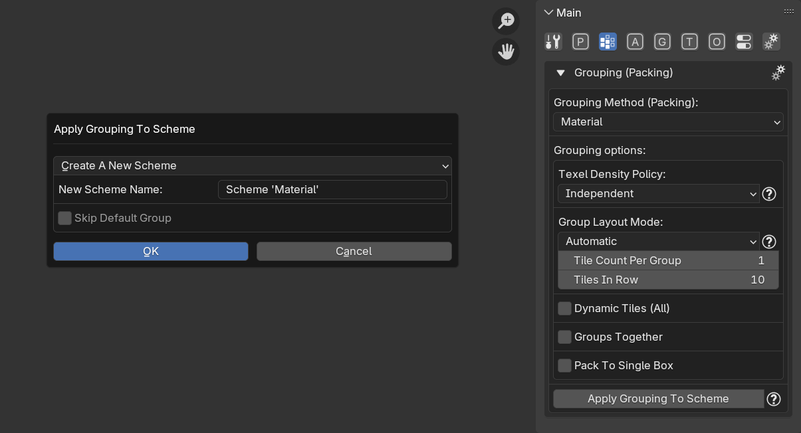
Task: Collapse the Grouping (Packing) panel
Action: (x=560, y=73)
